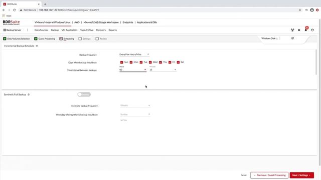Viewport: 321px width, 180px height.
Task: Click the nodes/cluster icon in the header
Action: pos(292,30)
